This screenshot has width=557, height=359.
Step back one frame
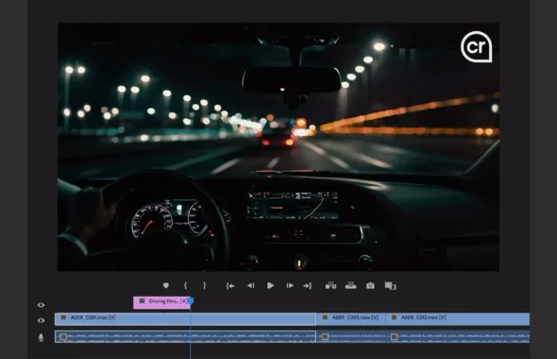click(x=251, y=285)
